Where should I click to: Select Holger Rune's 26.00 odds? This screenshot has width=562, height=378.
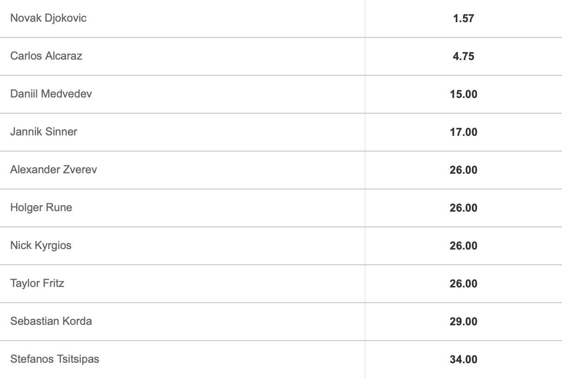point(463,208)
